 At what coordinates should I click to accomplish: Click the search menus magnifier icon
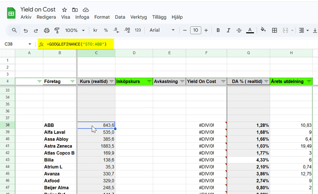coord(14,30)
